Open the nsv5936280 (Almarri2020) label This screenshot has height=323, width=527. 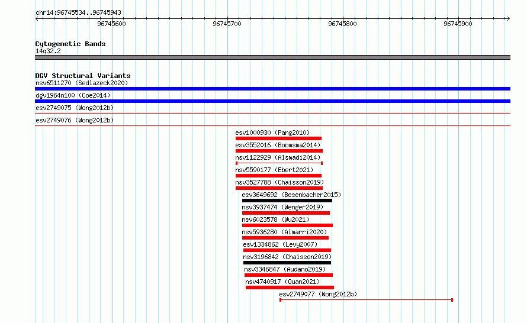pyautogui.click(x=284, y=232)
